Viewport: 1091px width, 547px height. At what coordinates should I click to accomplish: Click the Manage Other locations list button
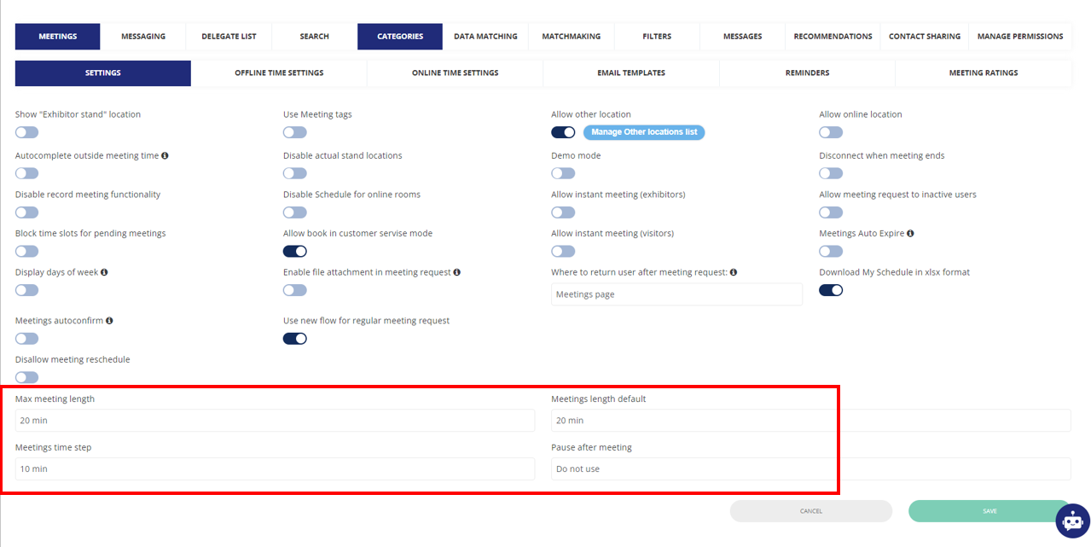coord(644,132)
